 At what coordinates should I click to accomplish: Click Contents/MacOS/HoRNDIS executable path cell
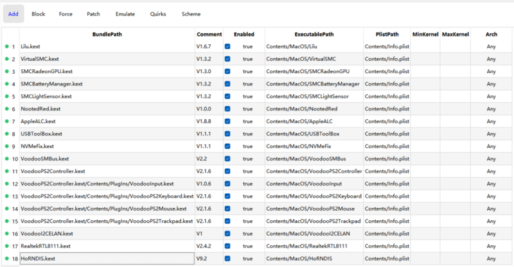314,259
